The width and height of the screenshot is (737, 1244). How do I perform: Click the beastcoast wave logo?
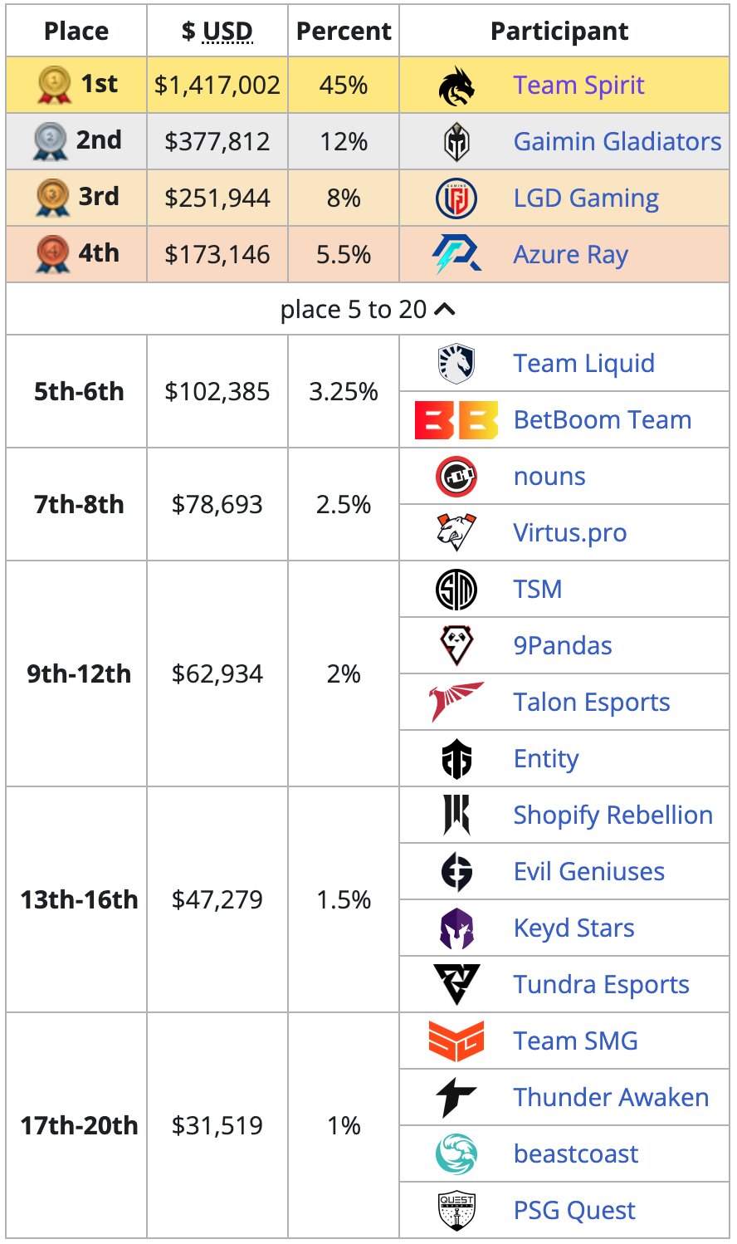(456, 1154)
